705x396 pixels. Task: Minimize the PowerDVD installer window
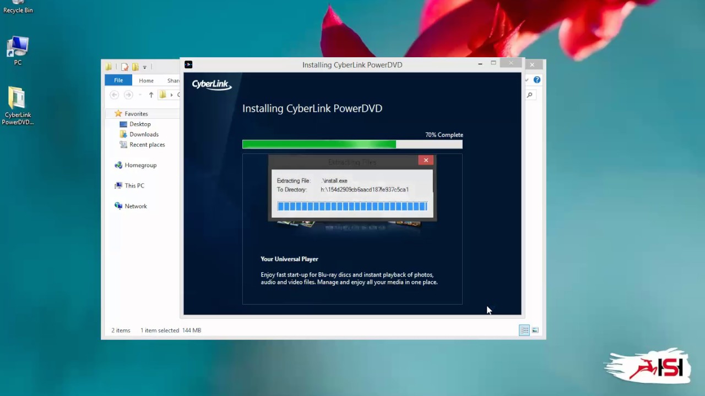tap(480, 64)
